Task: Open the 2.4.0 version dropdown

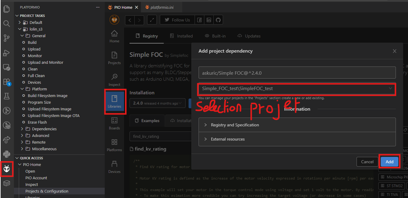Action: point(157,103)
